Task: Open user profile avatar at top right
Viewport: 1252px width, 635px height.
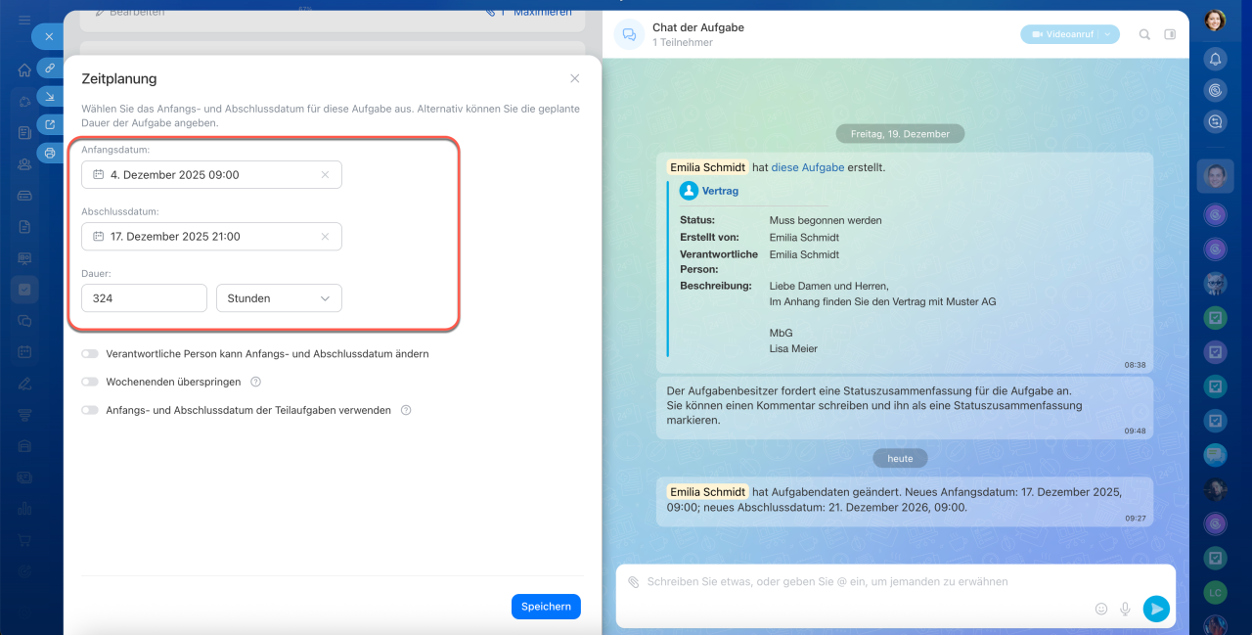Action: coord(1215,21)
